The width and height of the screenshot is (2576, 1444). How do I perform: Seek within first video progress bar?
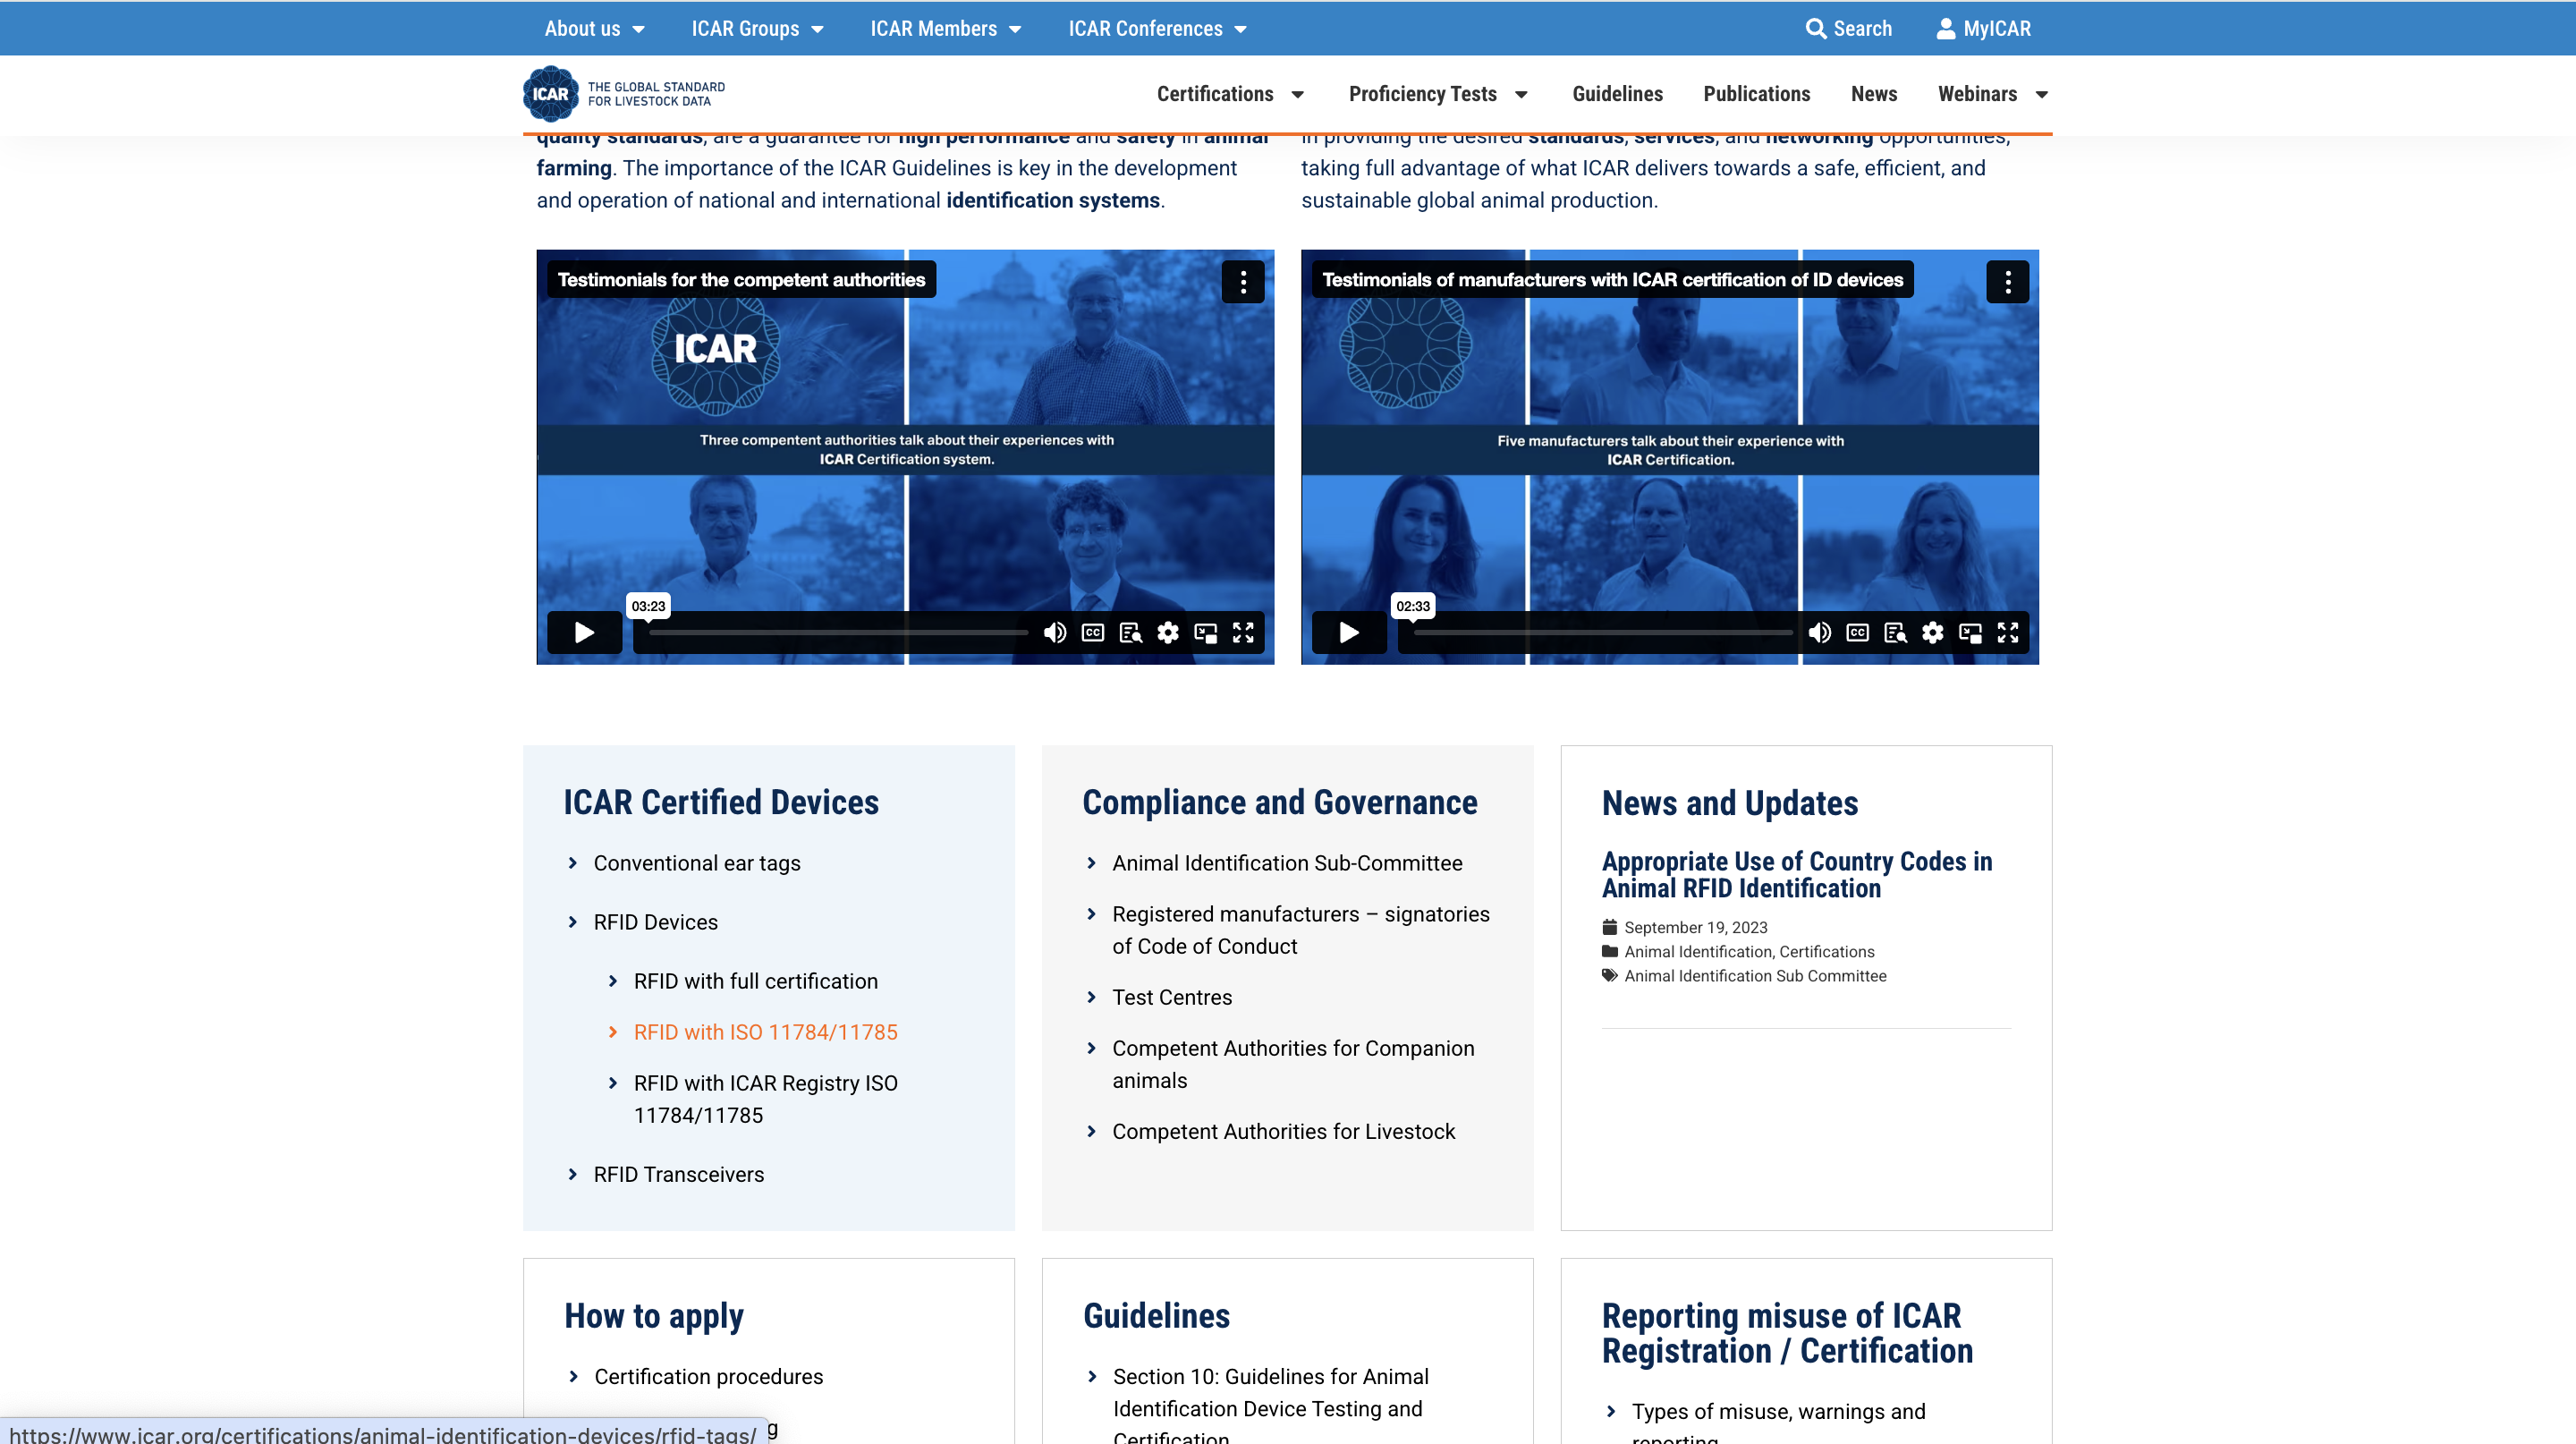click(x=838, y=632)
